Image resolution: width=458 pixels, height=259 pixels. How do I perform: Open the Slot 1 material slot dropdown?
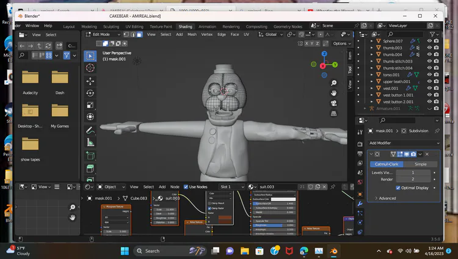[x=231, y=187]
